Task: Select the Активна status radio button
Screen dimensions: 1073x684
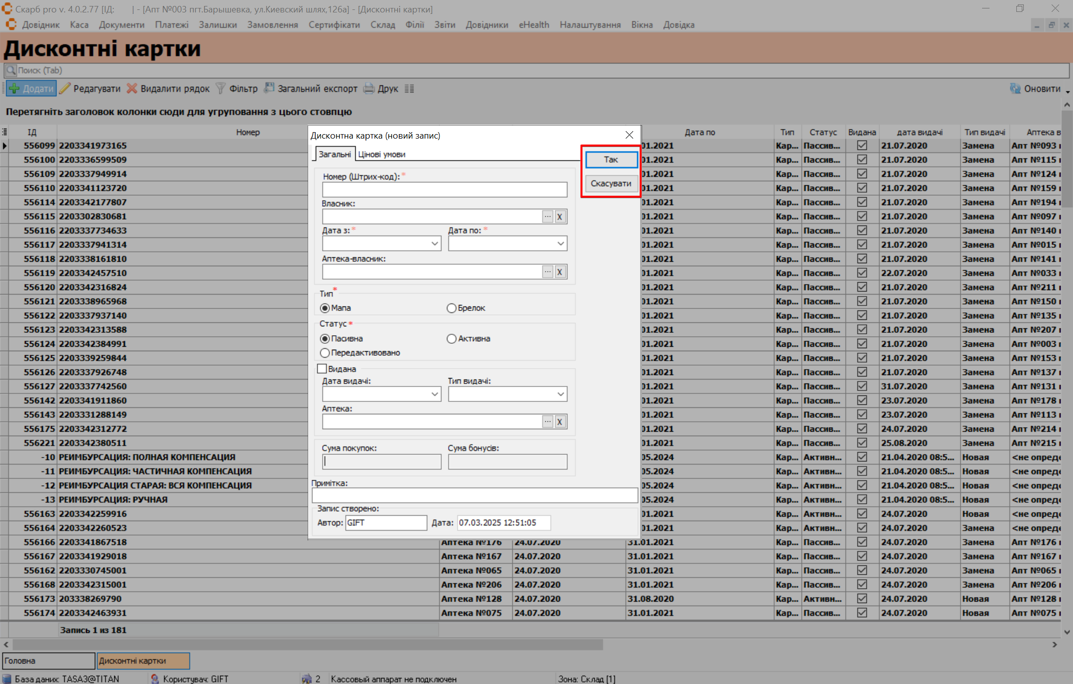Action: (451, 339)
